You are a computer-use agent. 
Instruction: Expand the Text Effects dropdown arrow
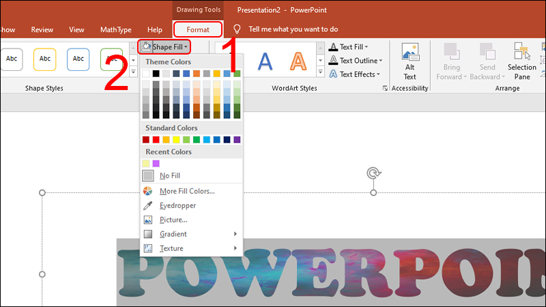[x=378, y=74]
